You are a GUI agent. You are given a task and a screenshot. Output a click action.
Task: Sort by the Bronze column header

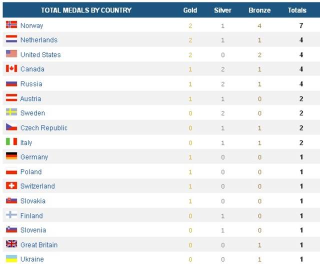(259, 10)
